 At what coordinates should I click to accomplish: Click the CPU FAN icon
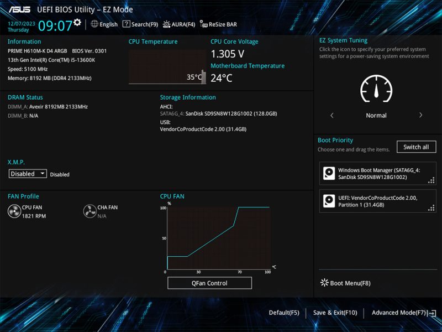click(x=14, y=211)
